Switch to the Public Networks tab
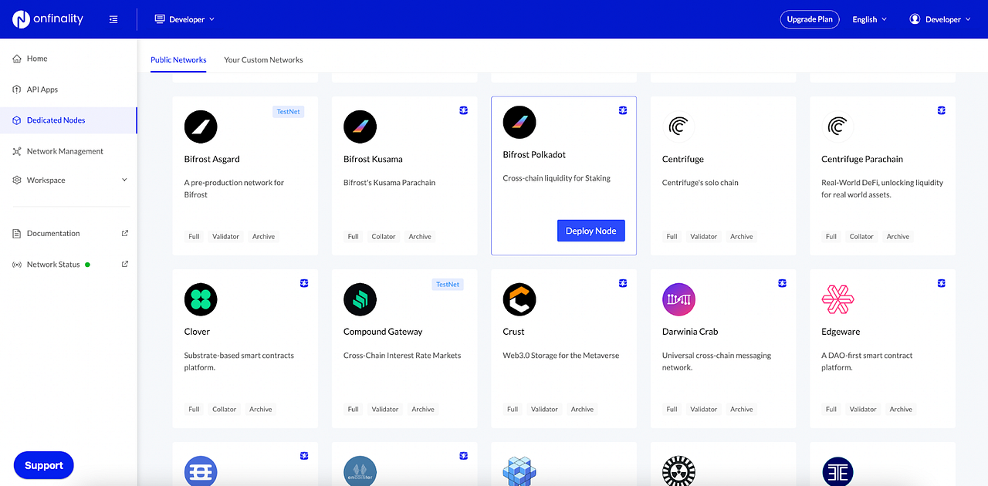988x486 pixels. (178, 59)
